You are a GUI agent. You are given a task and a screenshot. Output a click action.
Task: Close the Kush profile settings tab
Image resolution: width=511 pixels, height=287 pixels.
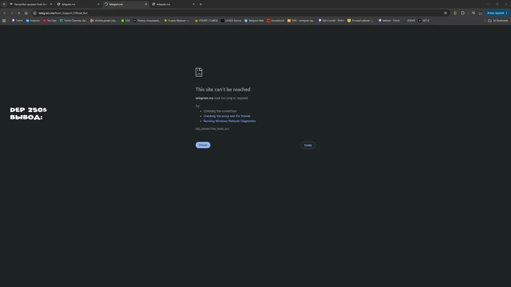coord(51,4)
